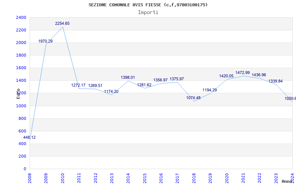Click the x-axis year 2017
The height and width of the screenshot is (185, 296).
pyautogui.click(x=177, y=178)
